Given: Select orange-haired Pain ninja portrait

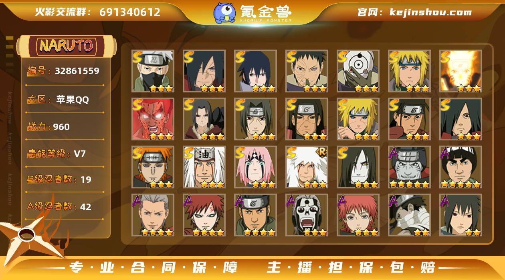Looking at the screenshot, I should [153, 167].
